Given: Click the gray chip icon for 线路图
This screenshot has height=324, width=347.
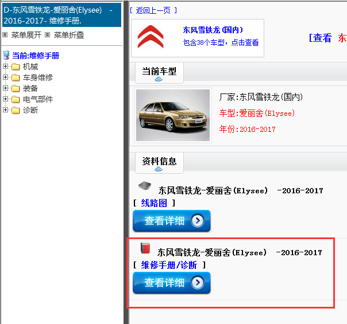Looking at the screenshot, I should (x=145, y=186).
